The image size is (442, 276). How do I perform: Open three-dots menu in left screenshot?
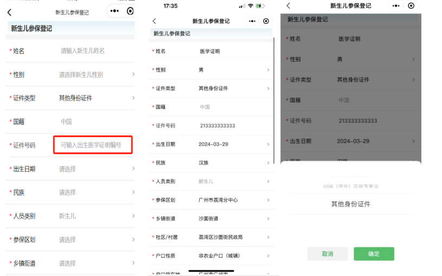click(x=114, y=11)
